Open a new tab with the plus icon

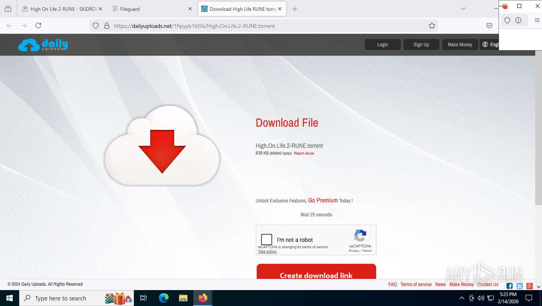pyautogui.click(x=295, y=9)
